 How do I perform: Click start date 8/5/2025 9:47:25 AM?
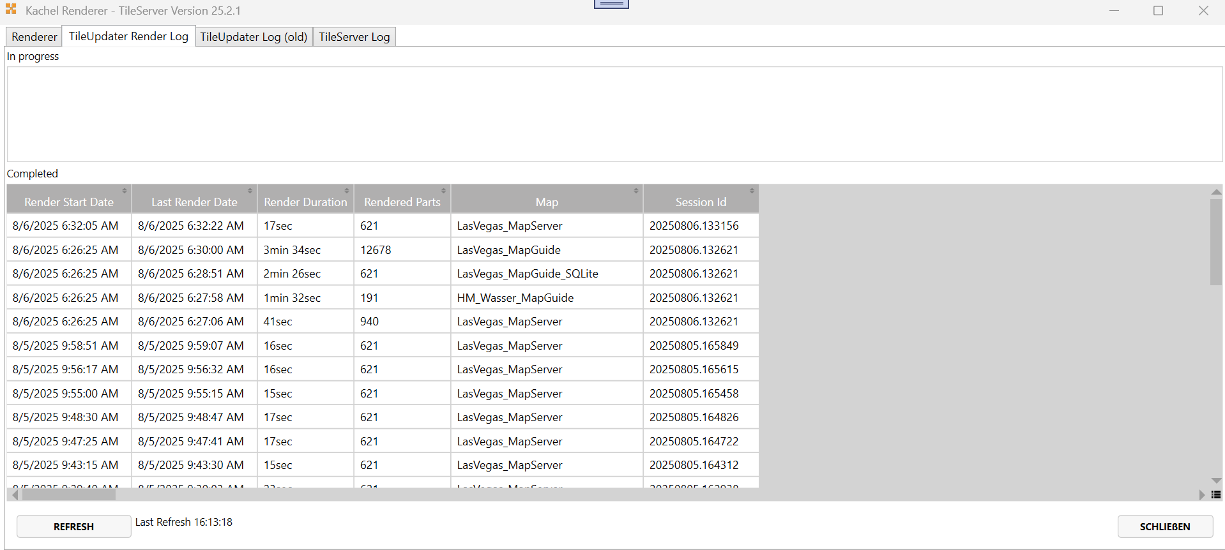(x=69, y=442)
